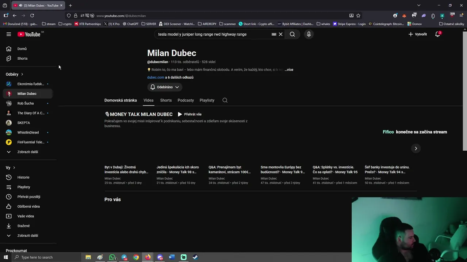This screenshot has height=262, width=467.
Task: Open the browser tab list dropdown
Action: coord(419,5)
